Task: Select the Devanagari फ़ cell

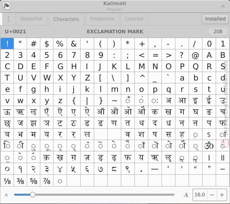Action: tap(128, 157)
